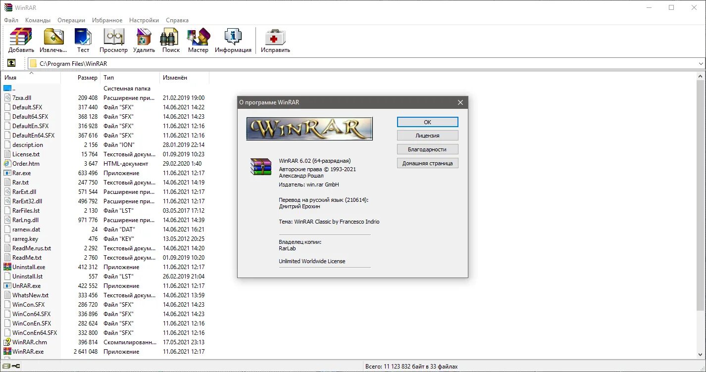
Task: Click the UnRAR.exe application icon
Action: [7, 286]
